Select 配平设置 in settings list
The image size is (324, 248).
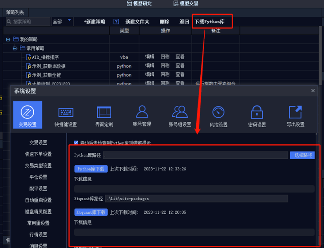point(38,188)
